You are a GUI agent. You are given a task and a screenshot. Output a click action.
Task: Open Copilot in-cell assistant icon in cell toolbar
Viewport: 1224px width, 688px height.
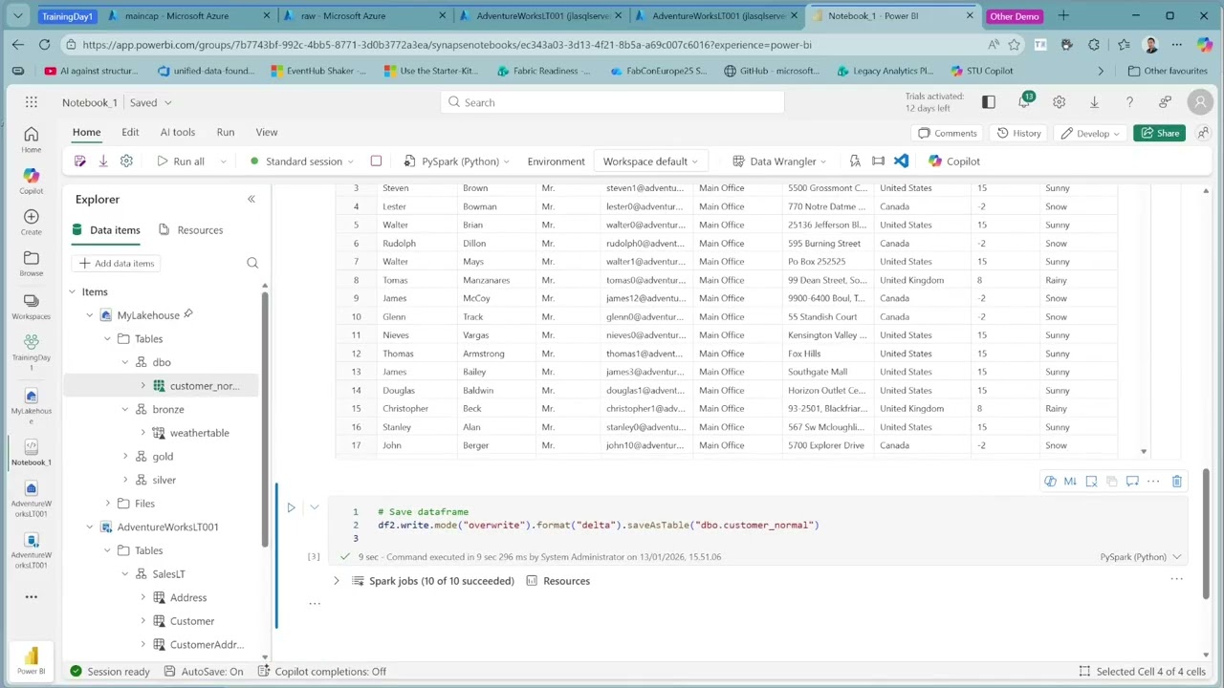click(x=1050, y=482)
